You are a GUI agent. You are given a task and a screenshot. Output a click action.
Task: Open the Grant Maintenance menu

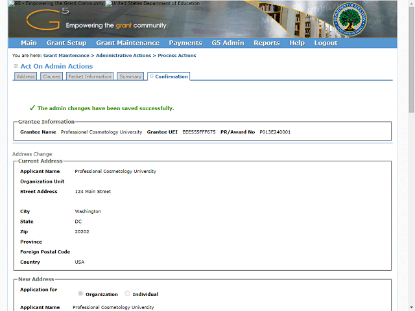point(127,43)
